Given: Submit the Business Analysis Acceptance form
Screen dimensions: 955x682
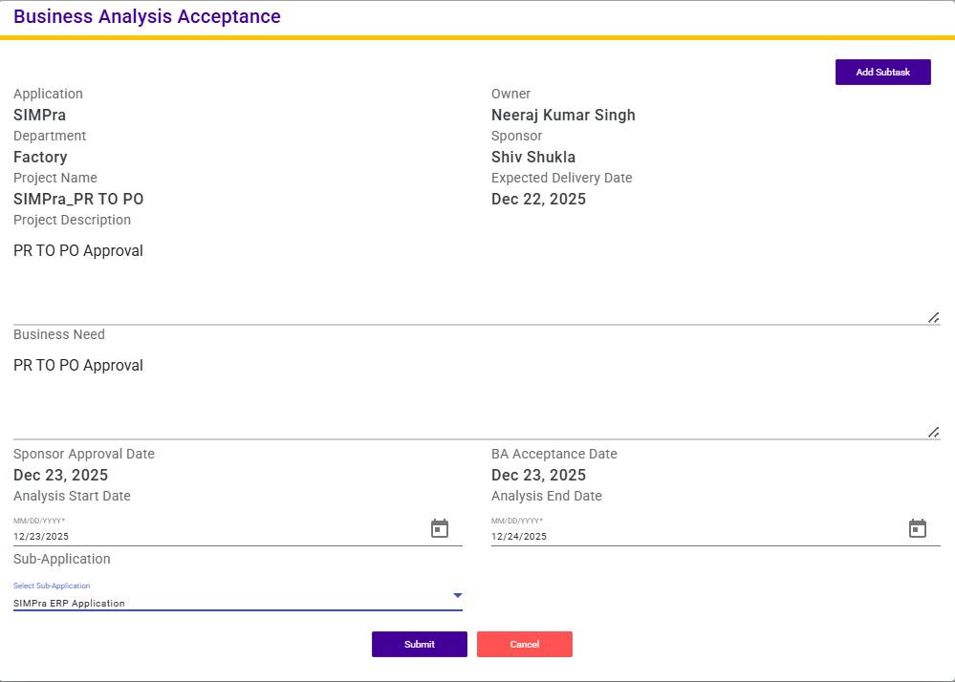Looking at the screenshot, I should point(419,645).
